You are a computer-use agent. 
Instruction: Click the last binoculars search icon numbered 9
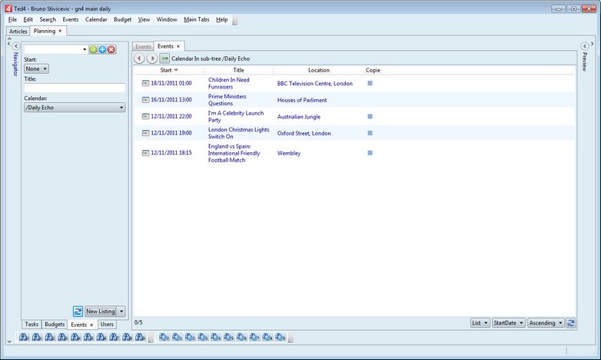point(141,338)
